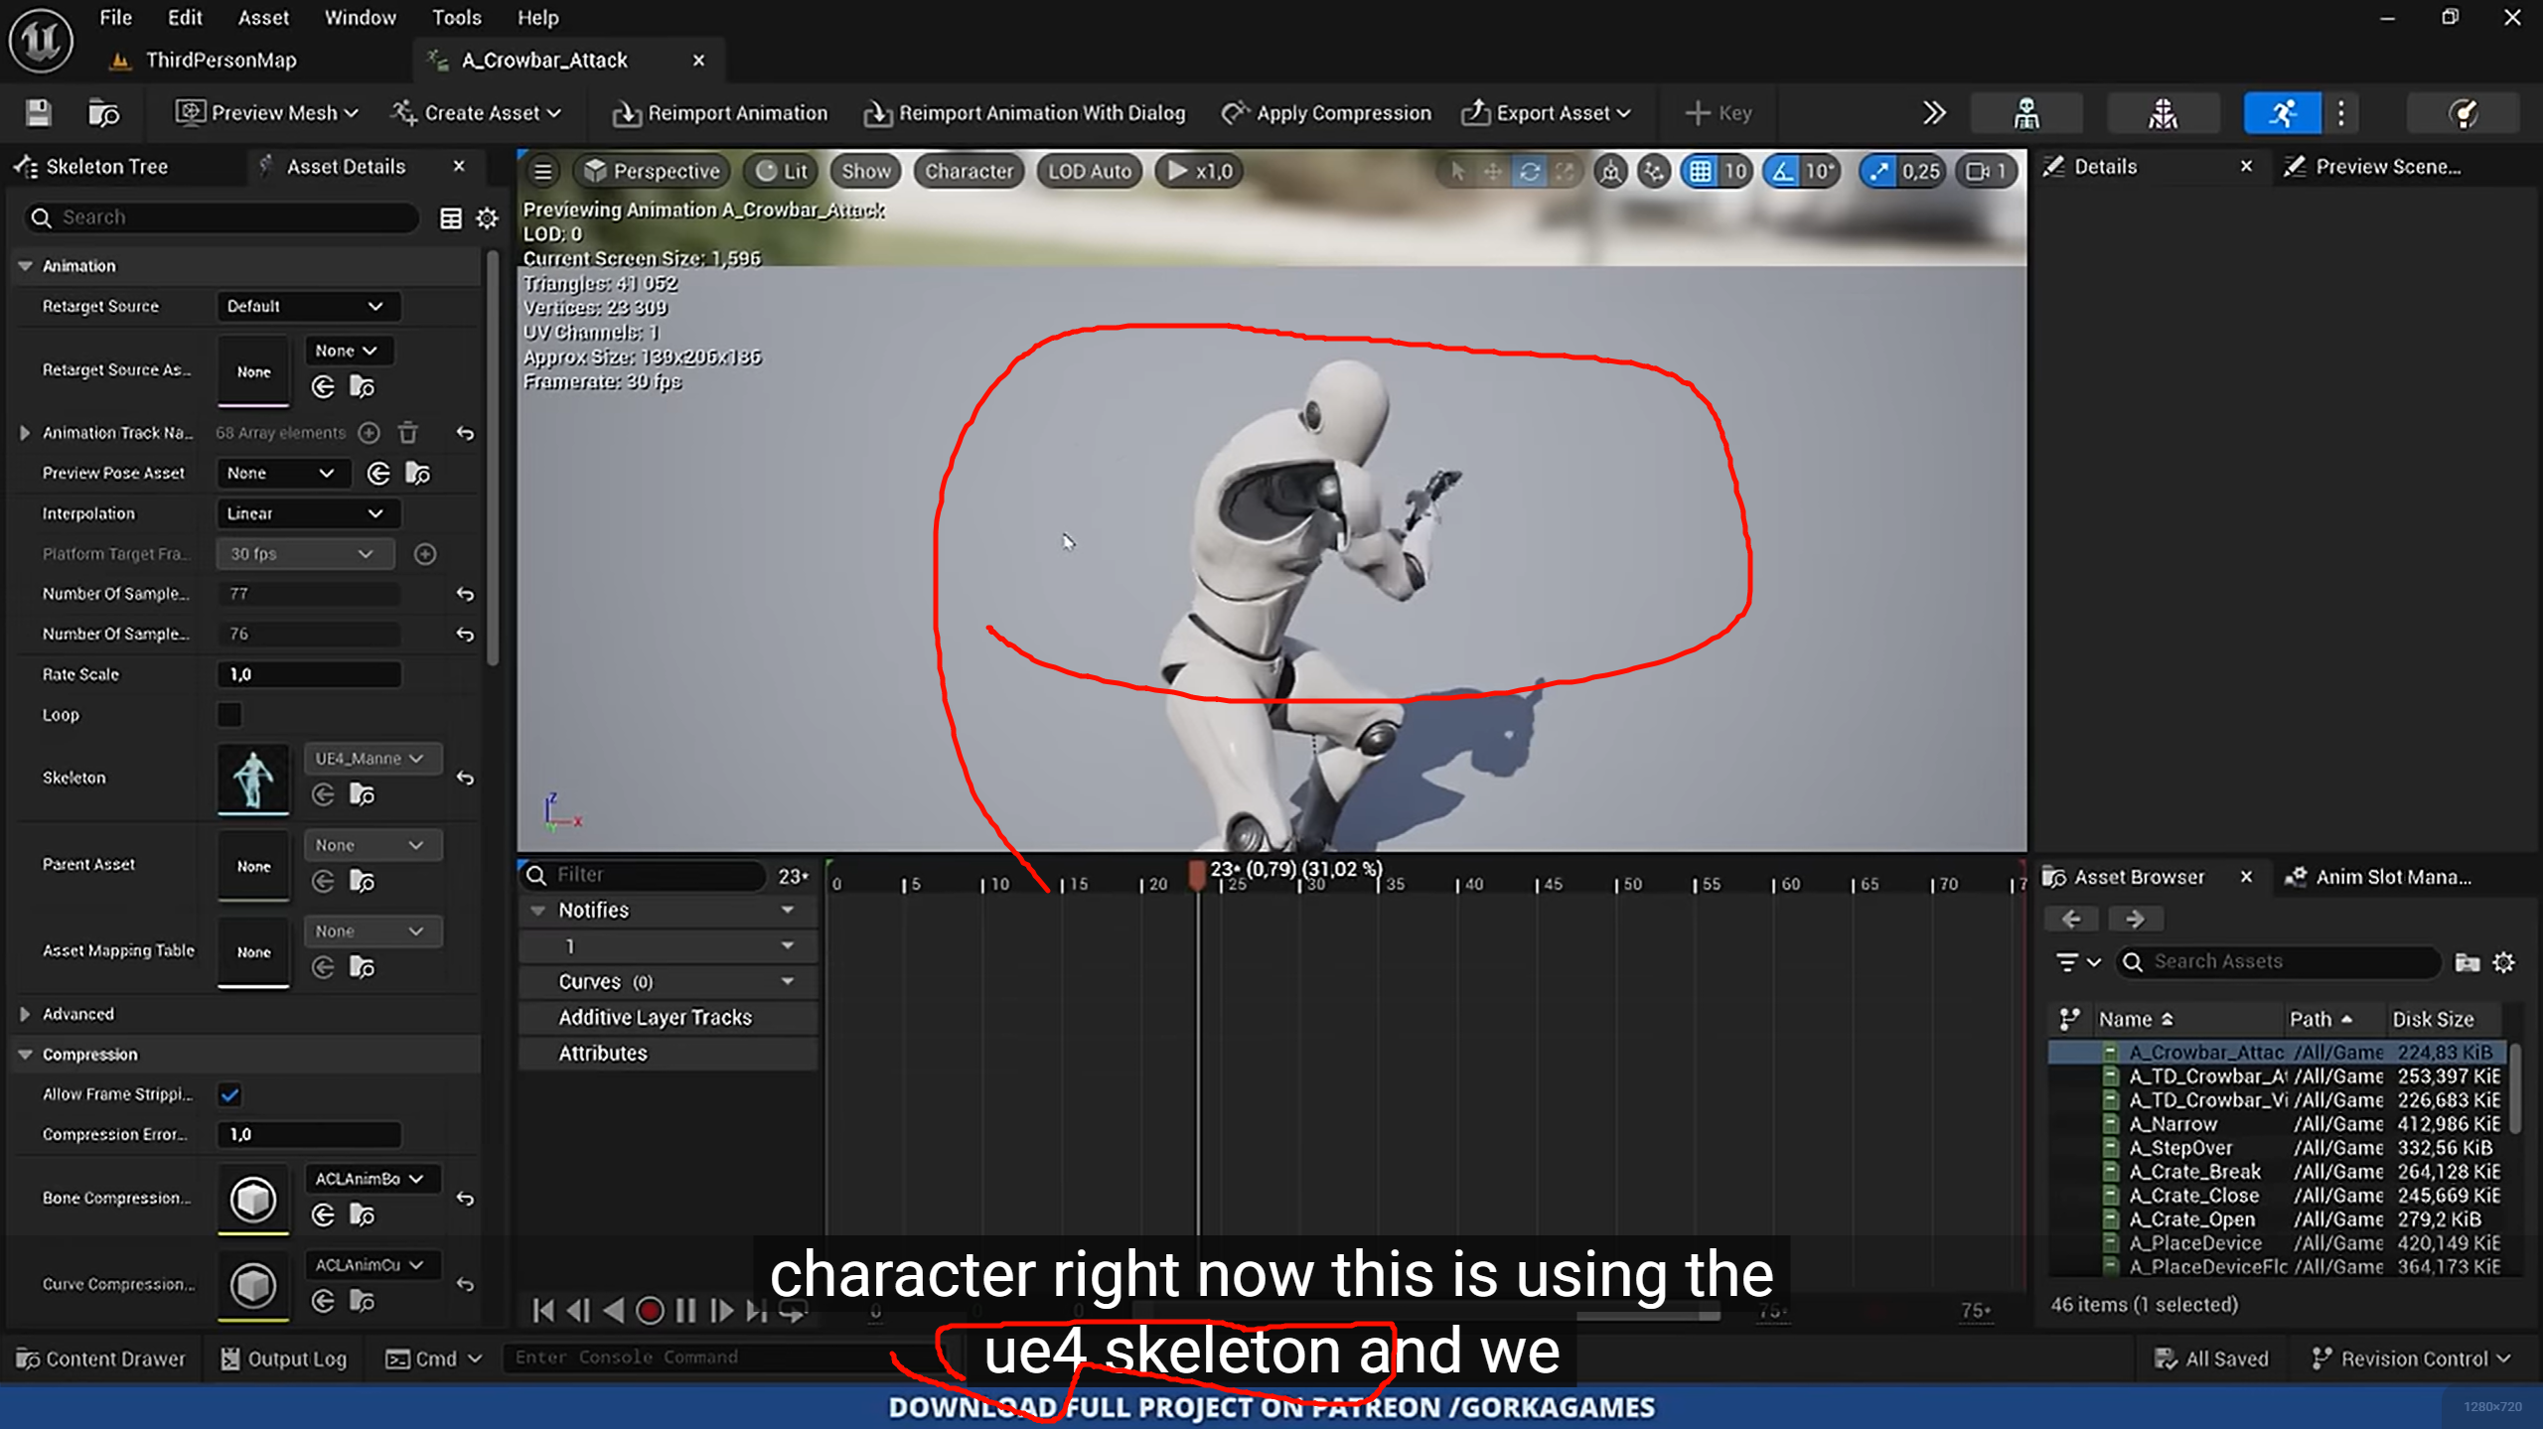Image resolution: width=2543 pixels, height=1429 pixels.
Task: Uncheck Allow Frame Stripping checkbox
Action: 229,1094
